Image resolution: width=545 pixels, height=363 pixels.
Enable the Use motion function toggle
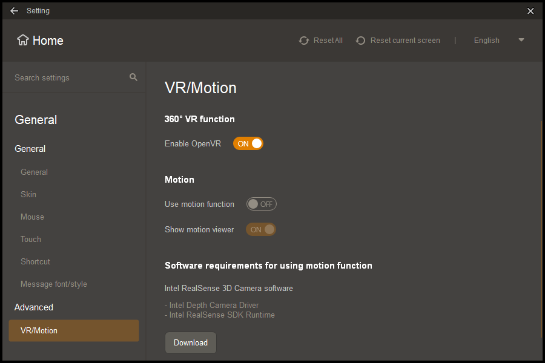click(x=261, y=204)
